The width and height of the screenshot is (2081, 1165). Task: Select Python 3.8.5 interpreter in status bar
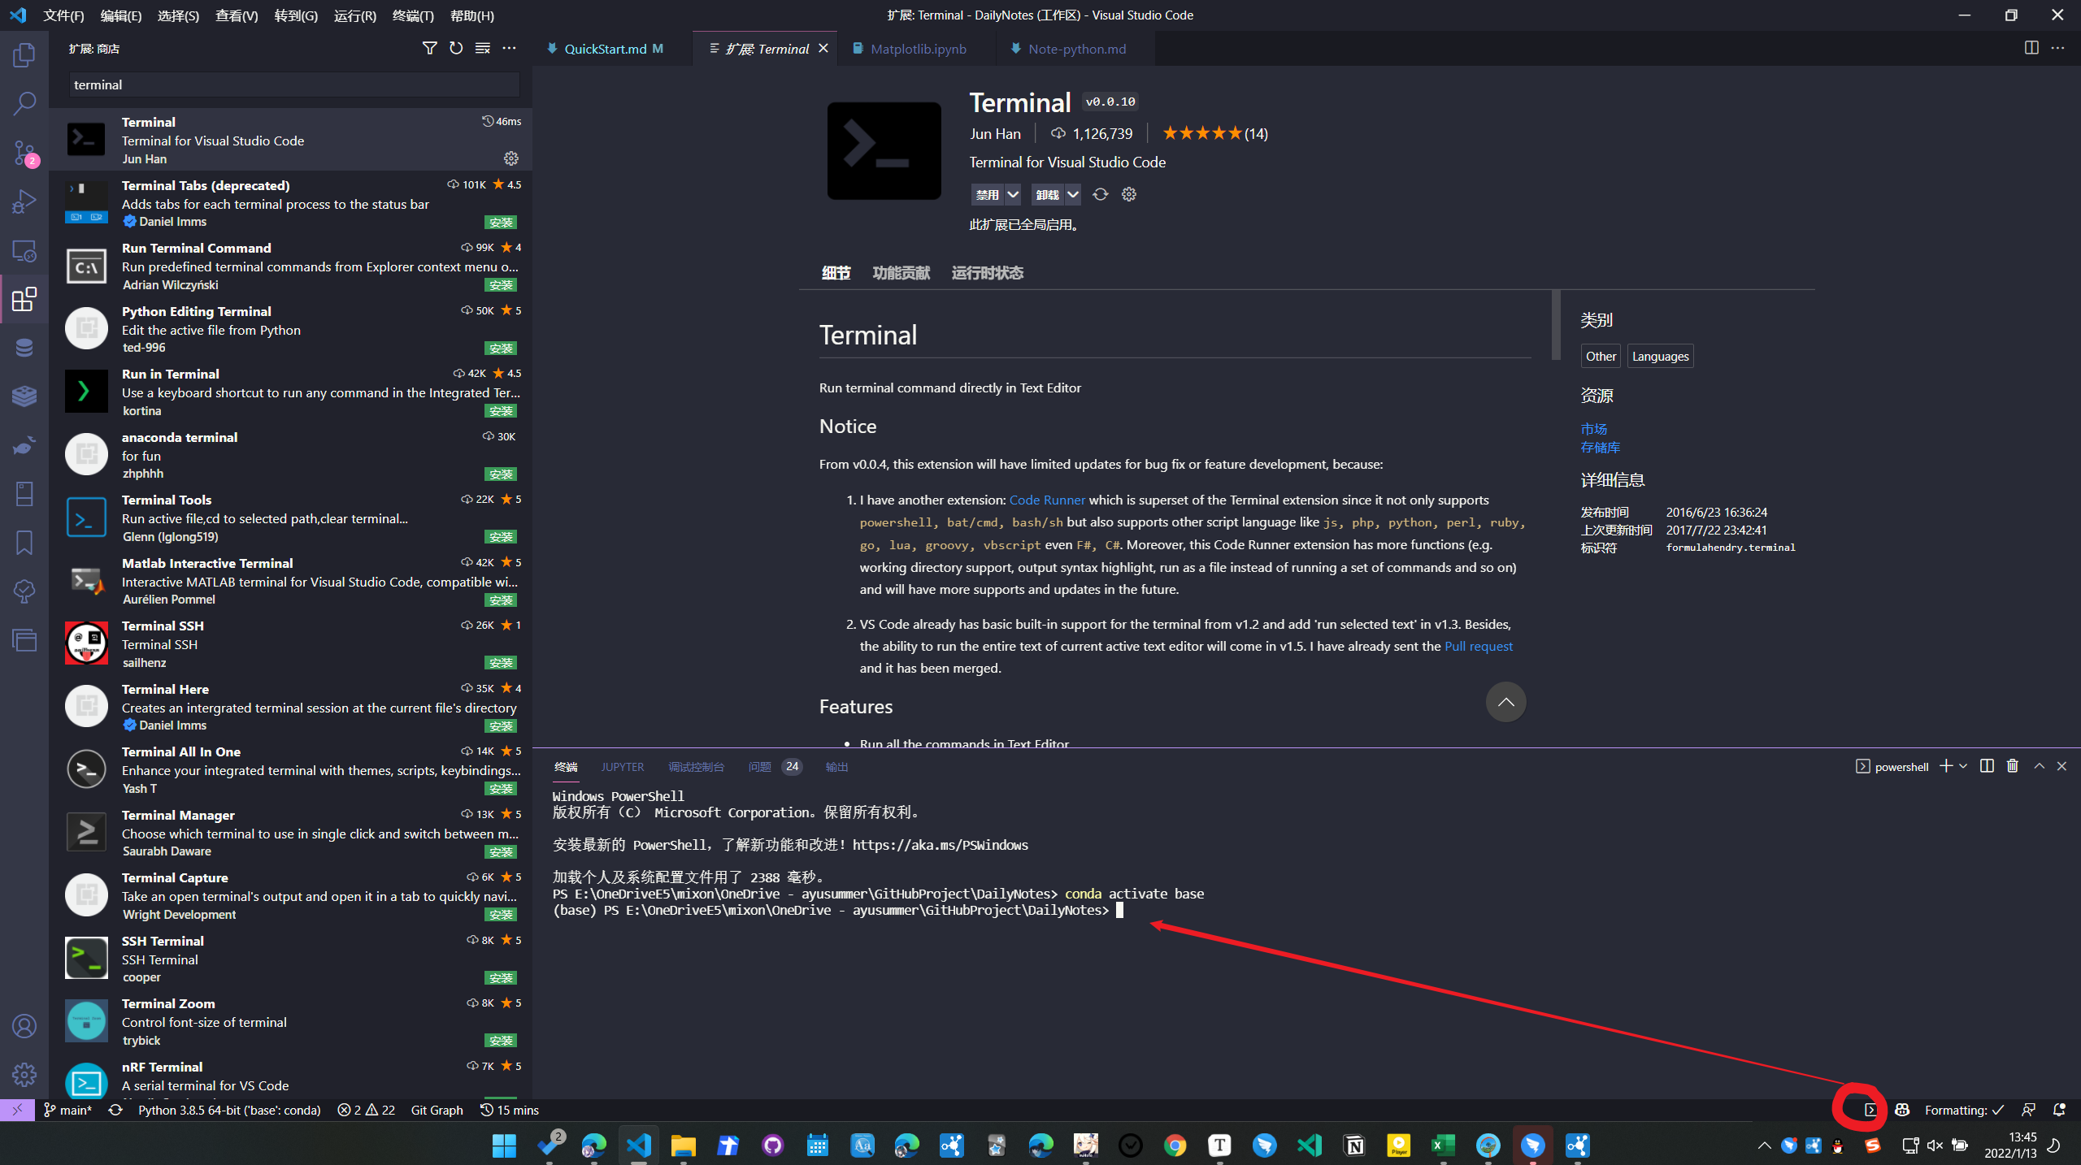229,1110
